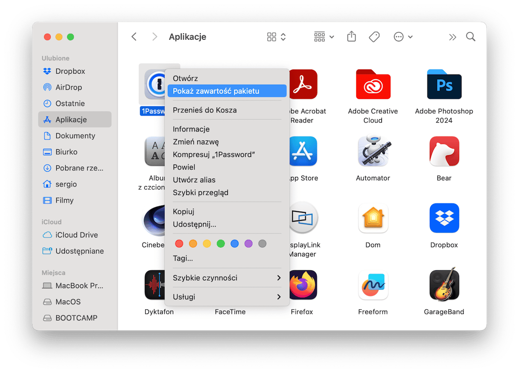This screenshot has height=373, width=519.
Task: Choose Szybki przegląd
Action: pyautogui.click(x=227, y=193)
